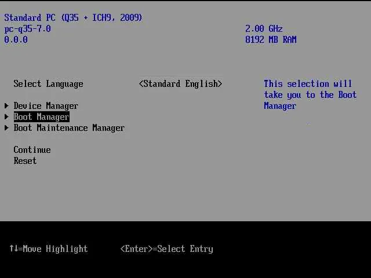371x278 pixels.
Task: Select the highlighted Boot Manager entry
Action: (x=41, y=117)
